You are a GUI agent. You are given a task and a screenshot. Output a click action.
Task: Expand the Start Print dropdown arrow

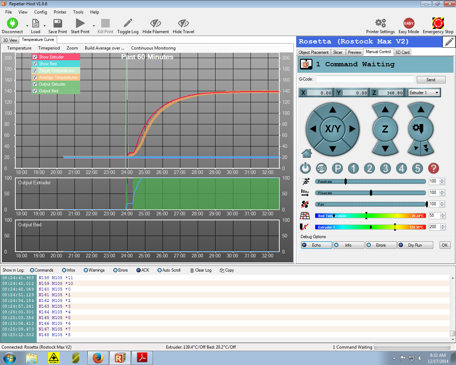(94, 26)
